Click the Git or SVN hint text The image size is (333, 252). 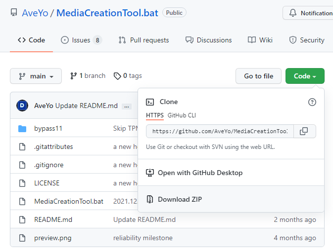point(210,147)
